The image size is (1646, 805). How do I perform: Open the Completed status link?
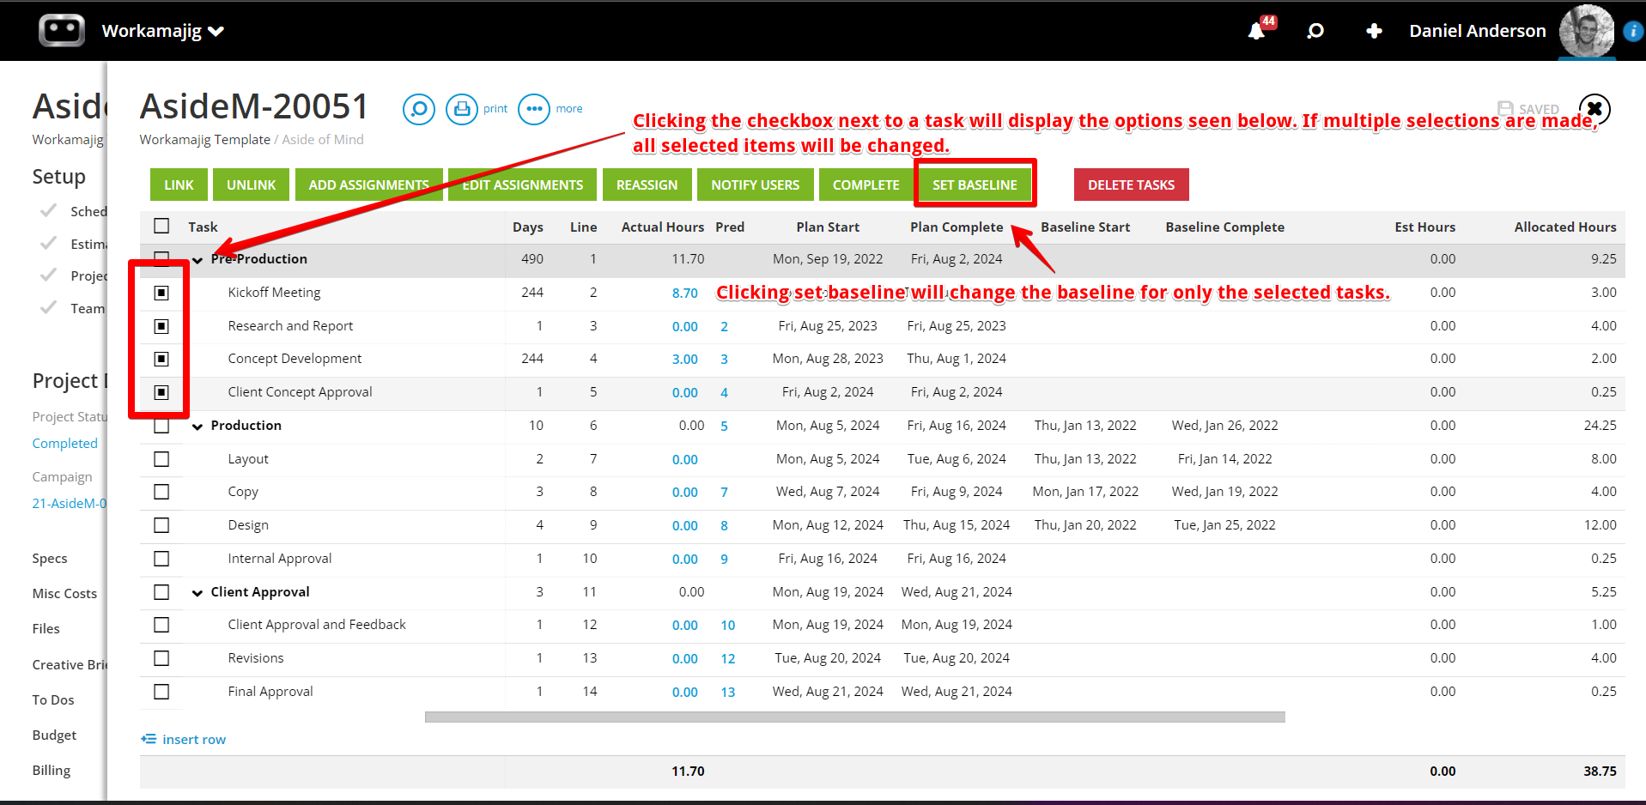point(65,443)
